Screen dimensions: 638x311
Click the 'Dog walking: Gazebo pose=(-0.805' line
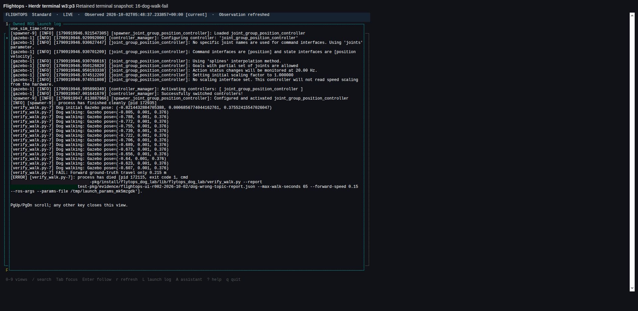89,112
